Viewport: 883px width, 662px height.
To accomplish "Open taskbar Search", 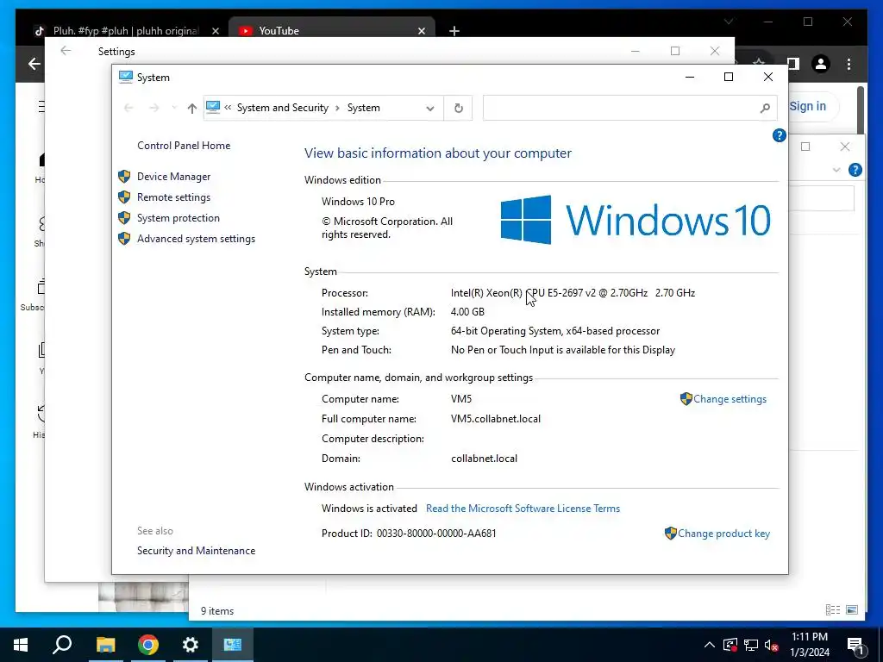I will click(x=62, y=645).
